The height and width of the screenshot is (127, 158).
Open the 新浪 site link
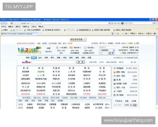point(26,68)
